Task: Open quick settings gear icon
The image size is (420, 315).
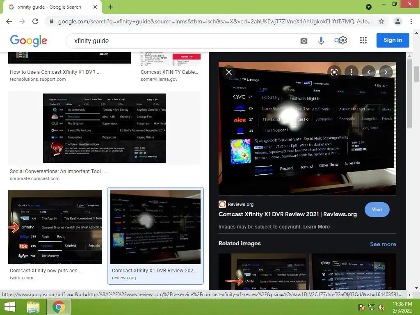Action: (343, 41)
